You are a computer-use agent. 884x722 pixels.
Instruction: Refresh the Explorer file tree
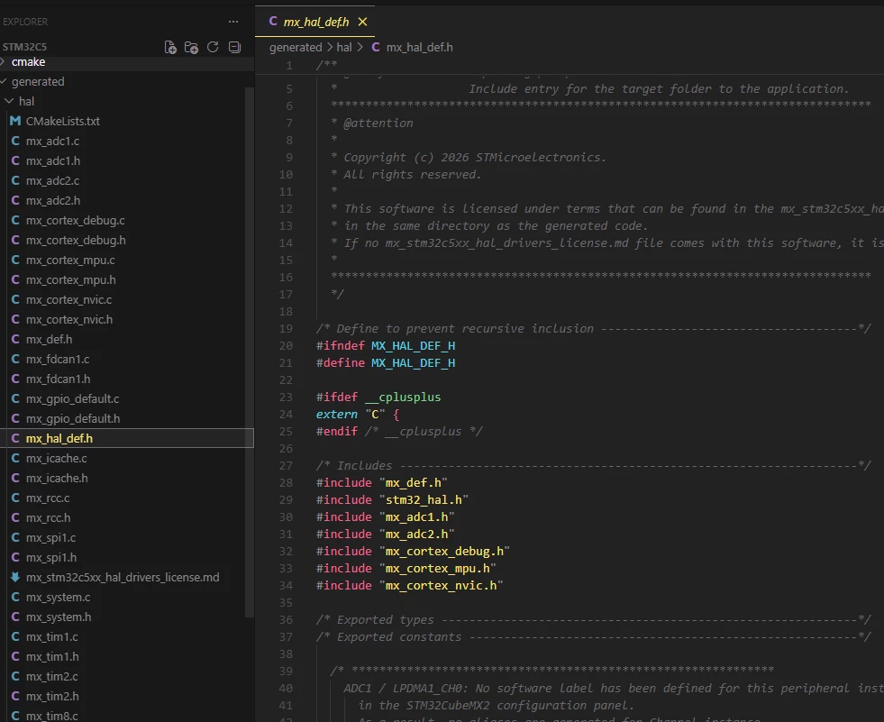click(213, 48)
